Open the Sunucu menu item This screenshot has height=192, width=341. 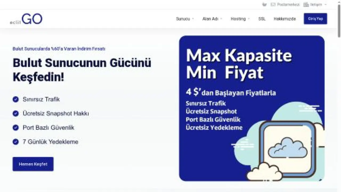tap(183, 19)
